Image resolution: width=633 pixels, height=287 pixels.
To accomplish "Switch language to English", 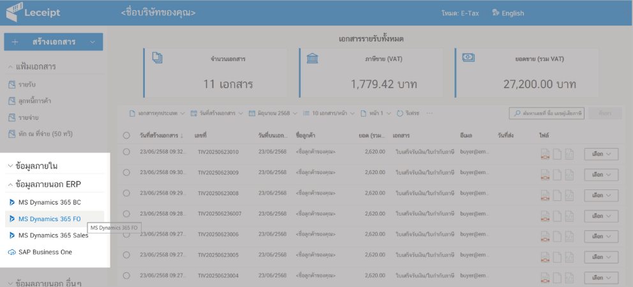I will click(509, 13).
